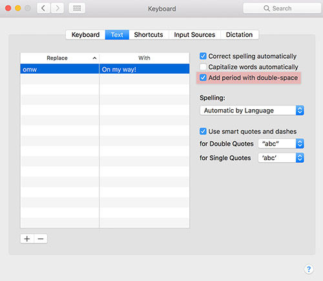This screenshot has height=281, width=323.
Task: Toggle Use smart quotes and dashes
Action: (203, 131)
